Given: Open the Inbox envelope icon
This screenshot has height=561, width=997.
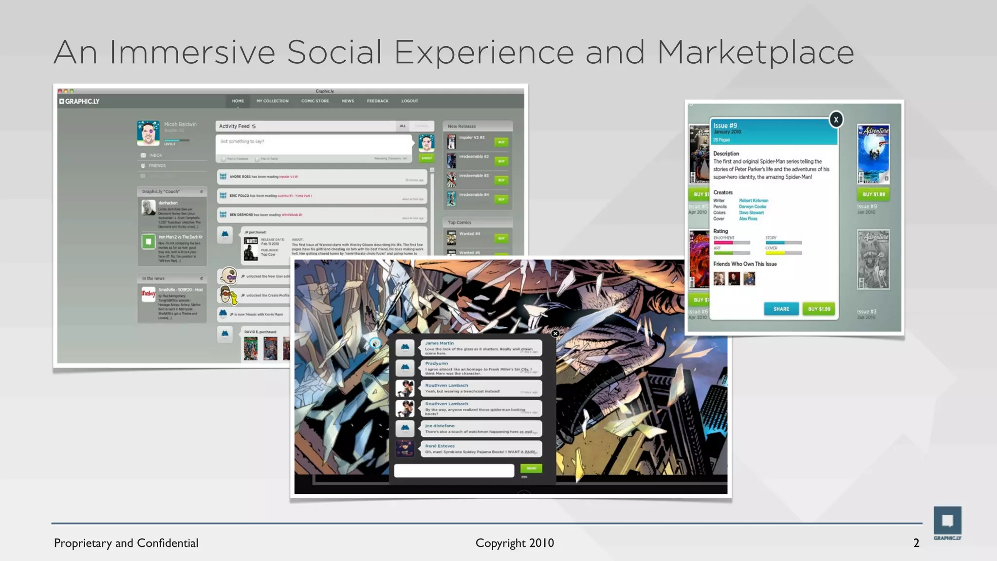Looking at the screenshot, I should 143,155.
